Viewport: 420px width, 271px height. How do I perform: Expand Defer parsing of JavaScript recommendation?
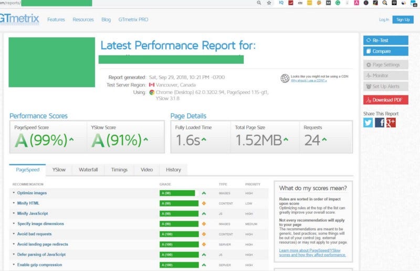tap(41, 254)
